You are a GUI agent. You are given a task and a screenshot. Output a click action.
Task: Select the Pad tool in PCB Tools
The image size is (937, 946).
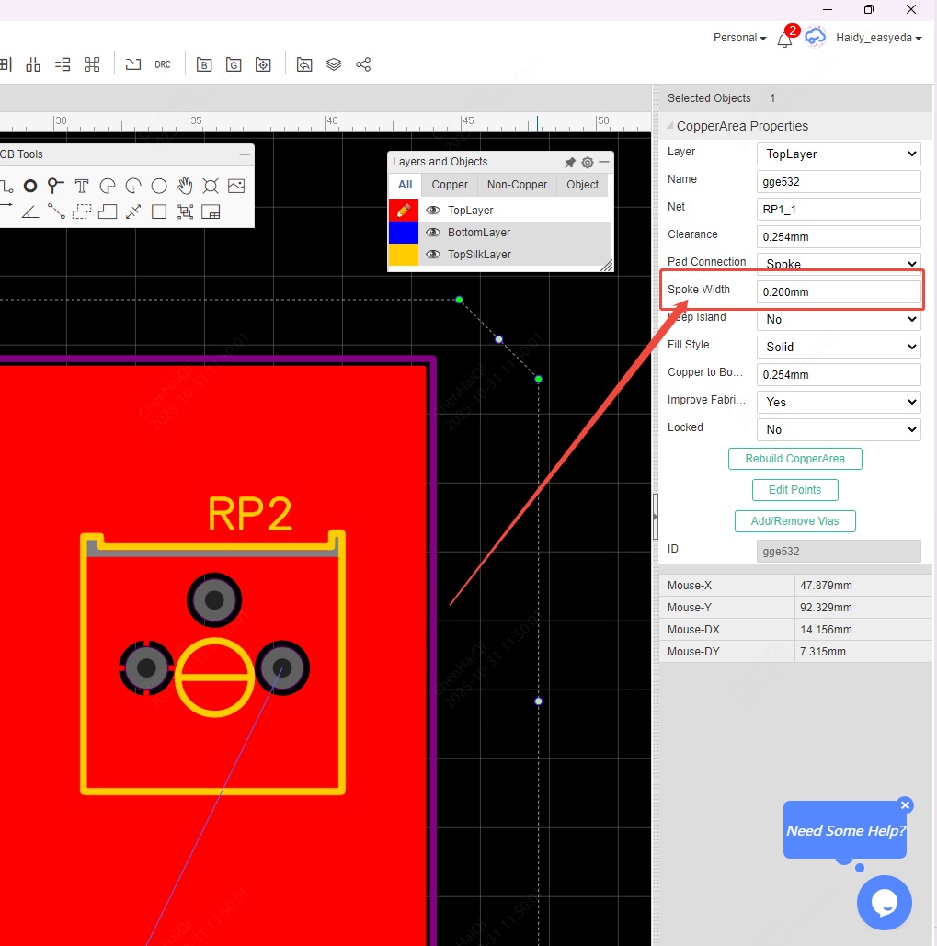tap(30, 186)
